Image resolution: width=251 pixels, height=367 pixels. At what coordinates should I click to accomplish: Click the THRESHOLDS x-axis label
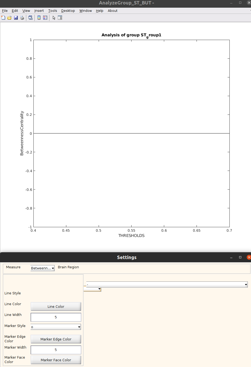click(x=131, y=236)
